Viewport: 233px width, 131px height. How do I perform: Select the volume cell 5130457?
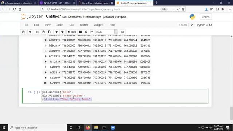(x=145, y=83)
